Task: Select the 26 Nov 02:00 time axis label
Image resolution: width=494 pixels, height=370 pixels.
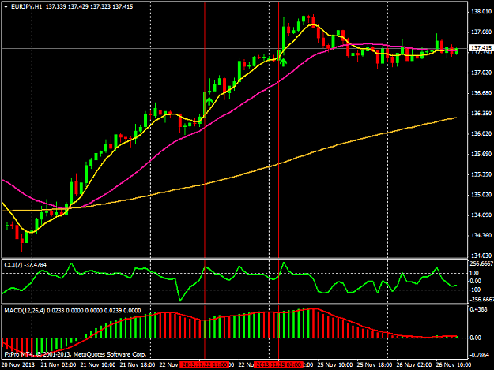Action: click(414, 364)
